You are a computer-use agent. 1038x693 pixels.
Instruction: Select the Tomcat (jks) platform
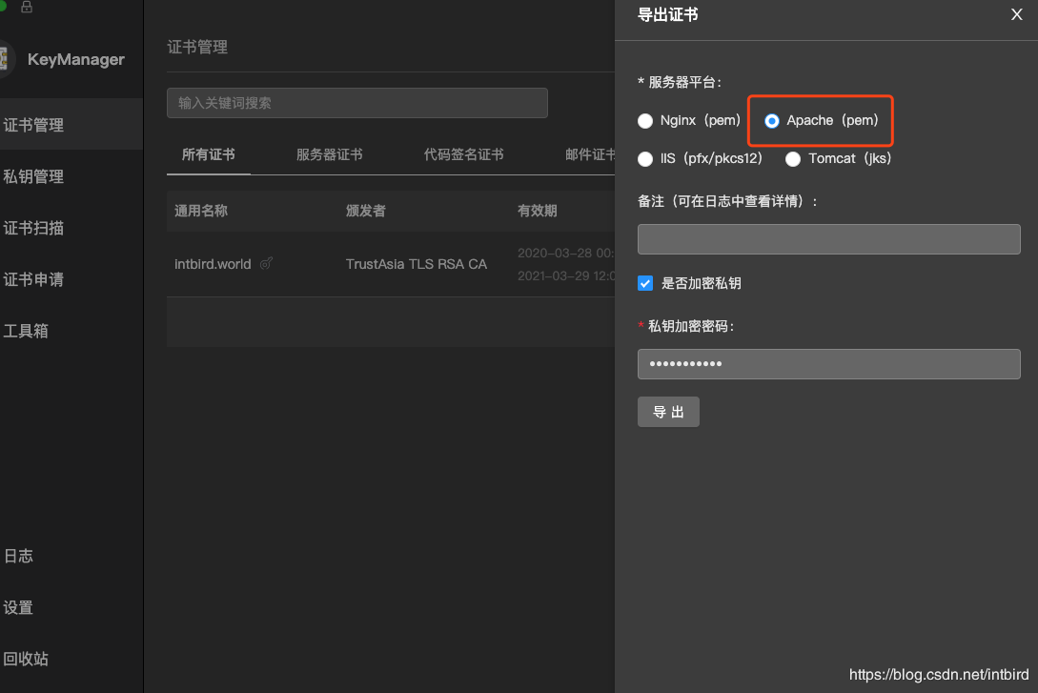pos(793,158)
